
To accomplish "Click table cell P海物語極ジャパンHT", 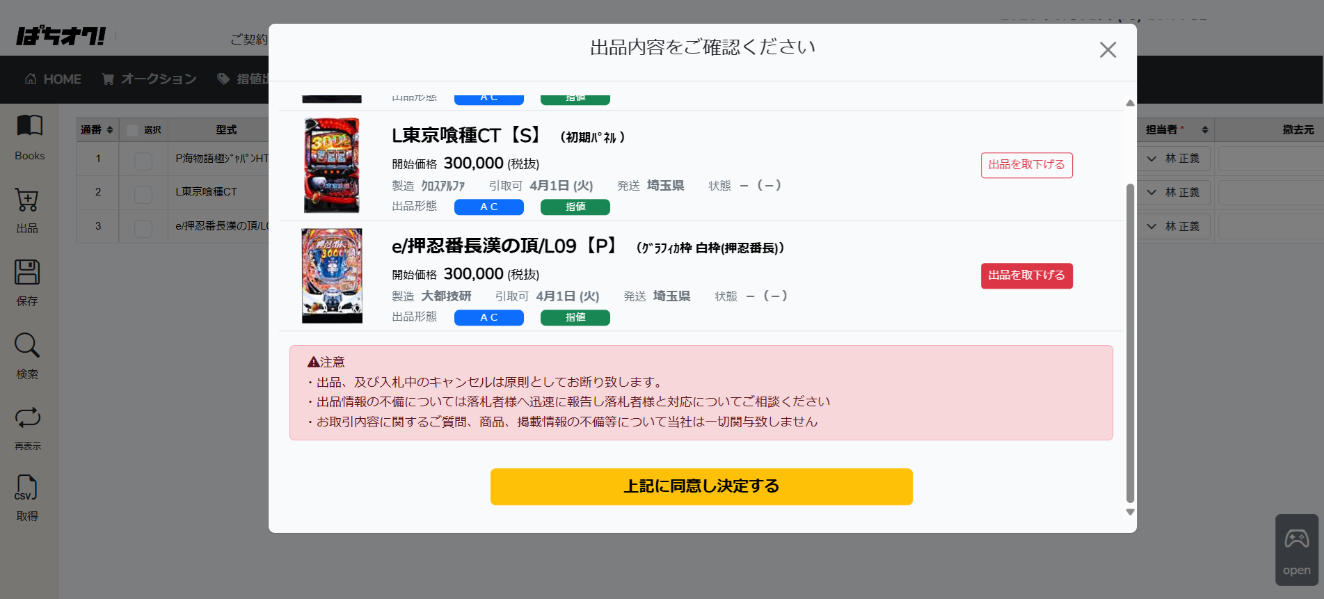I will coord(221,159).
